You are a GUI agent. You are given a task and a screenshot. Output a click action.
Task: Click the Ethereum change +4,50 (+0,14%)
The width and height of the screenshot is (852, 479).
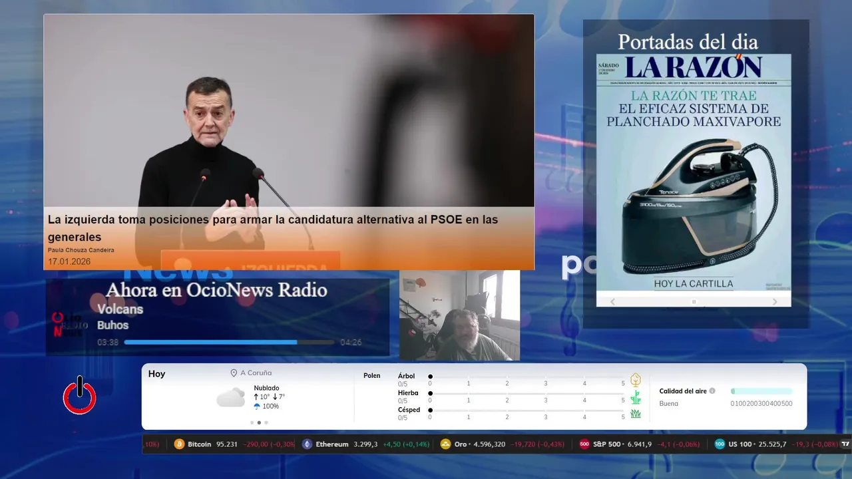coord(405,444)
